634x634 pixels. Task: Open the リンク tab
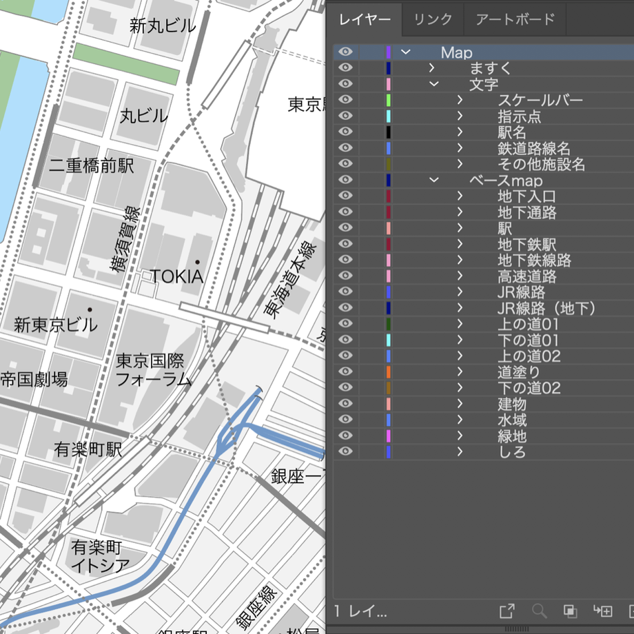(x=433, y=19)
